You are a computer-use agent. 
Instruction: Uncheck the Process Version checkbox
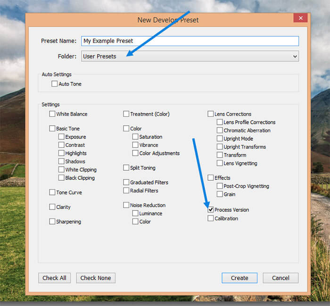pos(210,209)
